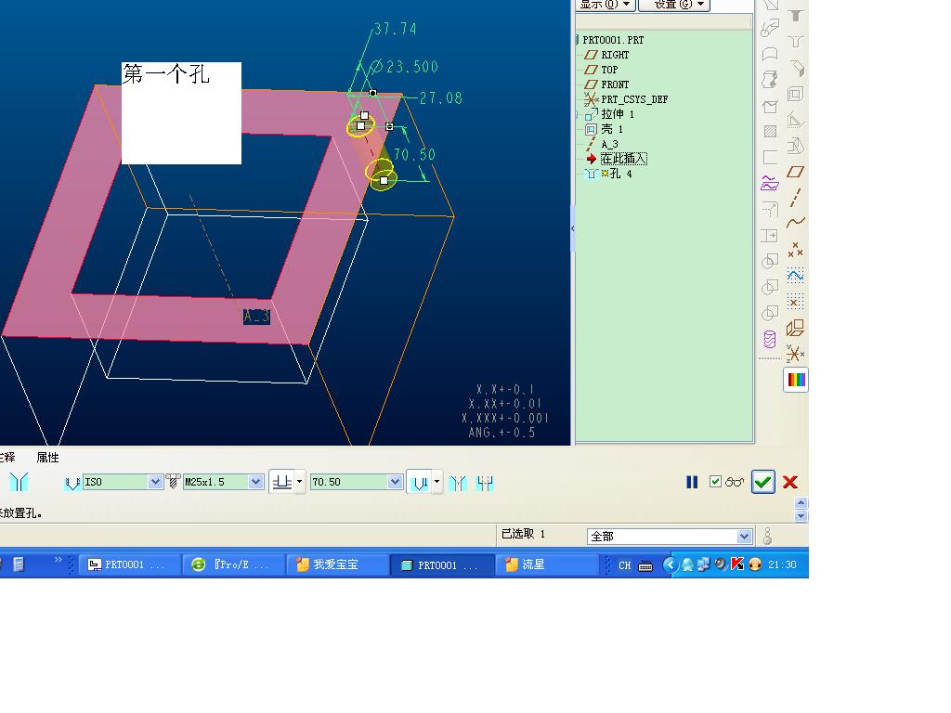The width and height of the screenshot is (951, 713).
Task: Click the Ø23.500 diameter dimension
Action: 404,66
